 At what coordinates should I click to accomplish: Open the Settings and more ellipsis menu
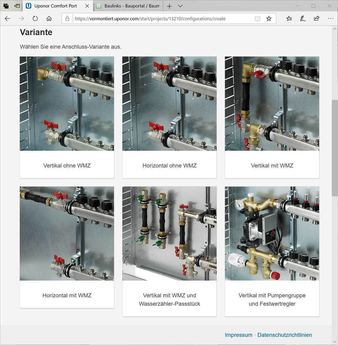click(331, 19)
